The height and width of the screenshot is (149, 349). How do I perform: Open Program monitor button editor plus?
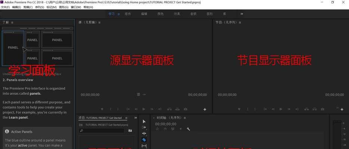tap(342, 109)
